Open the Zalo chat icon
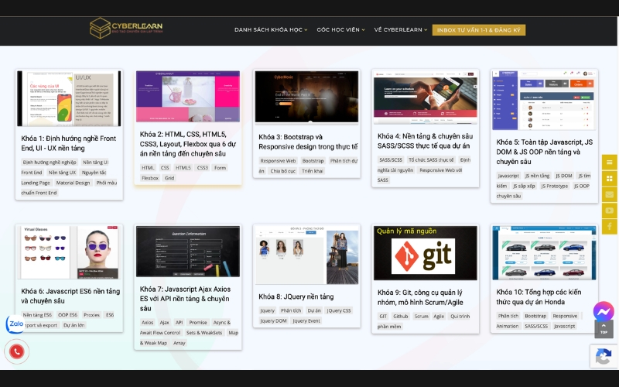619x387 pixels. pos(15,324)
